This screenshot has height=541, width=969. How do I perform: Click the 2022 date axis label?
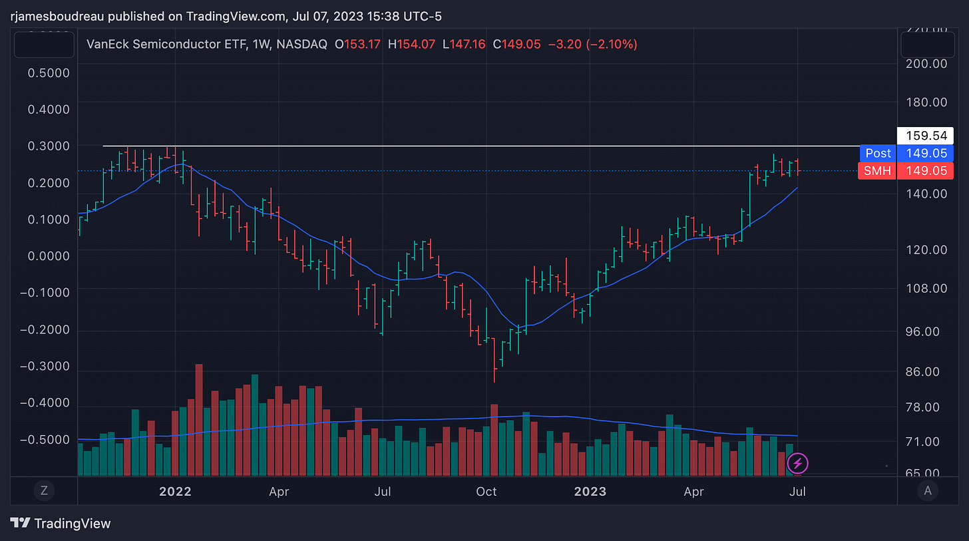coord(175,492)
